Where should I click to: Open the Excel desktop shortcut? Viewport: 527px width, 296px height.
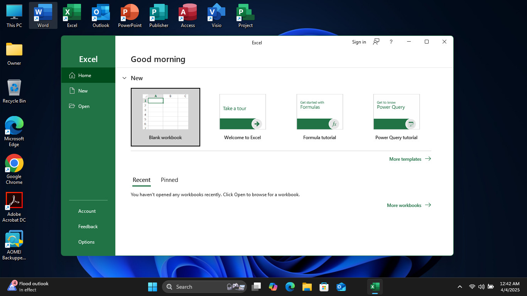point(72,15)
